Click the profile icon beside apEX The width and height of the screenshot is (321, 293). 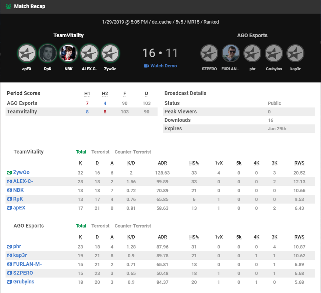point(10,208)
